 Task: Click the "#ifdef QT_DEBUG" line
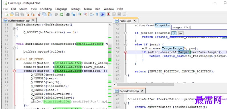[x=30, y=59]
